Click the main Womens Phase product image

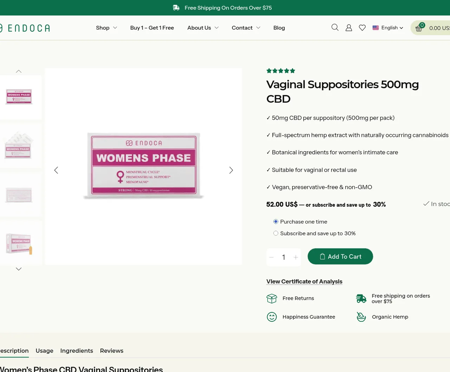pyautogui.click(x=143, y=166)
